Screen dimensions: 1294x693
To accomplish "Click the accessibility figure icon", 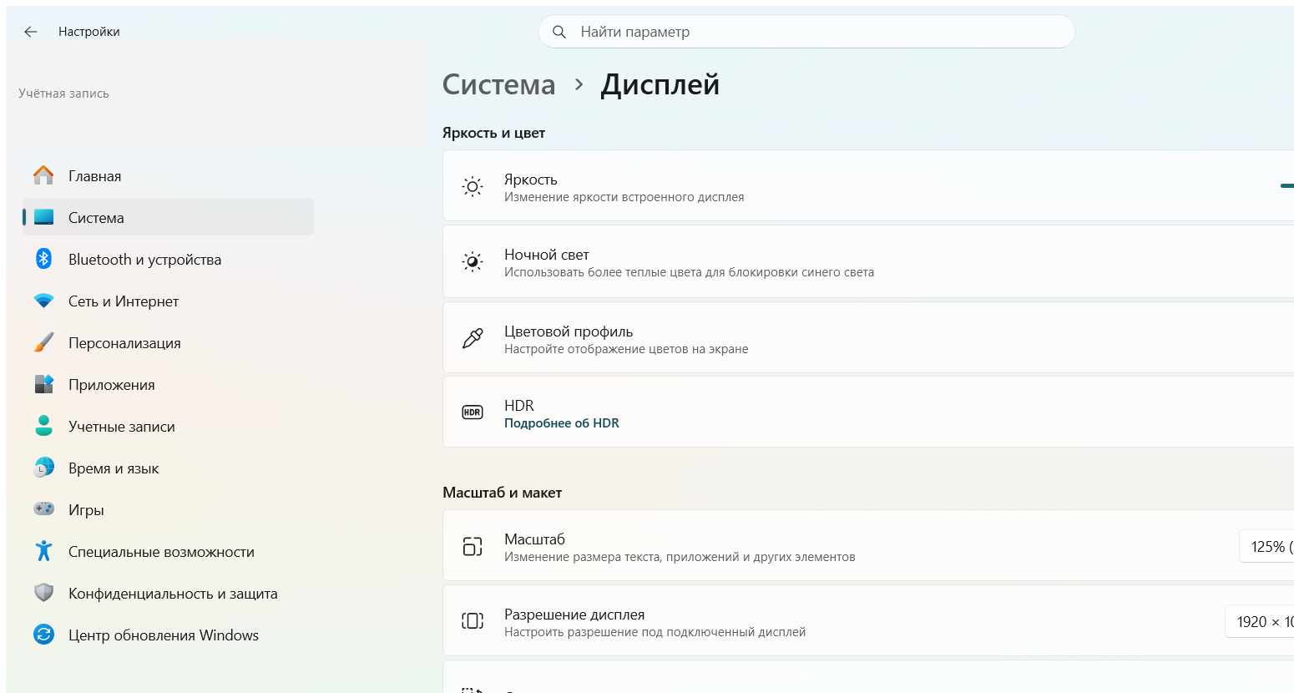I will click(43, 551).
